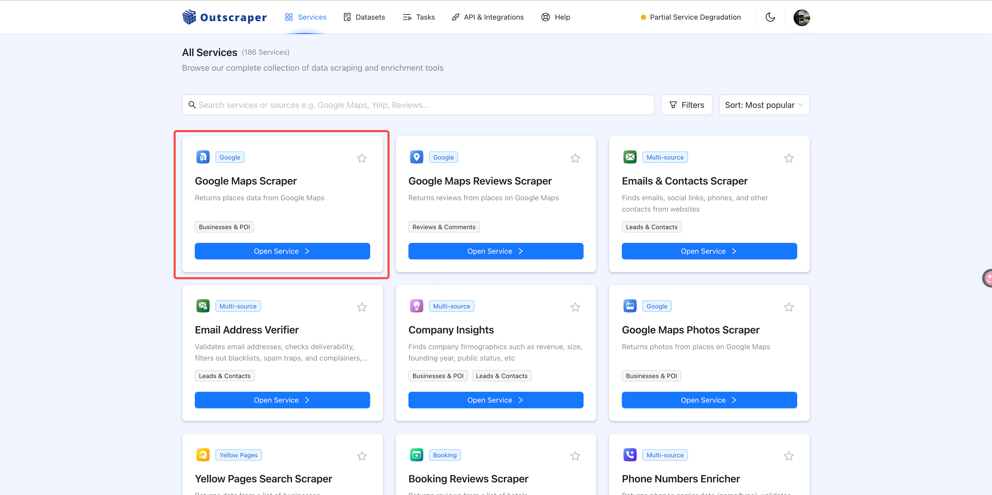Open Service for Google Maps Photos Scraper

click(709, 400)
